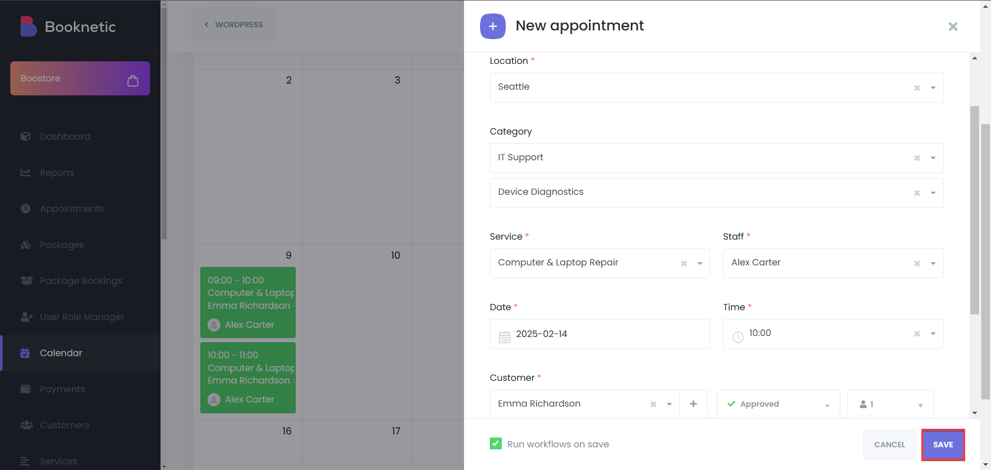Click the User Role Manager icon

(26, 317)
